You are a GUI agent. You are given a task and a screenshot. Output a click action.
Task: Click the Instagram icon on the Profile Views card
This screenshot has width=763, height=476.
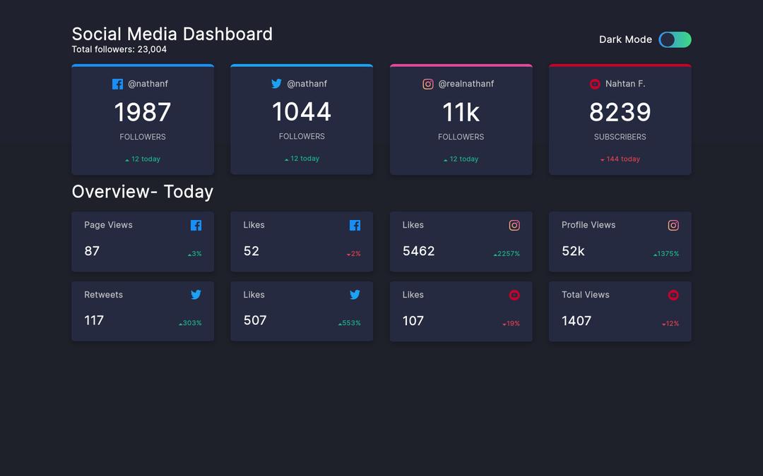pyautogui.click(x=673, y=225)
